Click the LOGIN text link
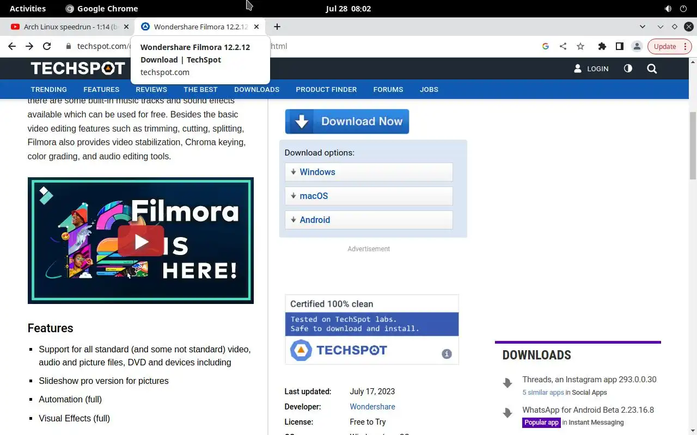 coord(598,69)
